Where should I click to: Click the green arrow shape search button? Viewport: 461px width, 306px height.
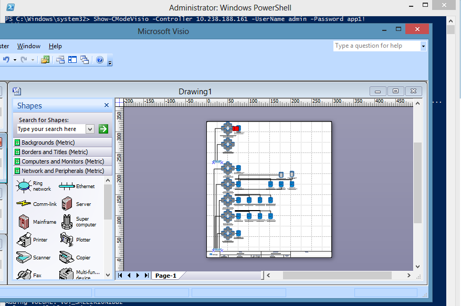click(x=103, y=129)
